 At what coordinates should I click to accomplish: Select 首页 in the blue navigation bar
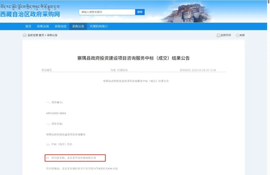pos(28,26)
